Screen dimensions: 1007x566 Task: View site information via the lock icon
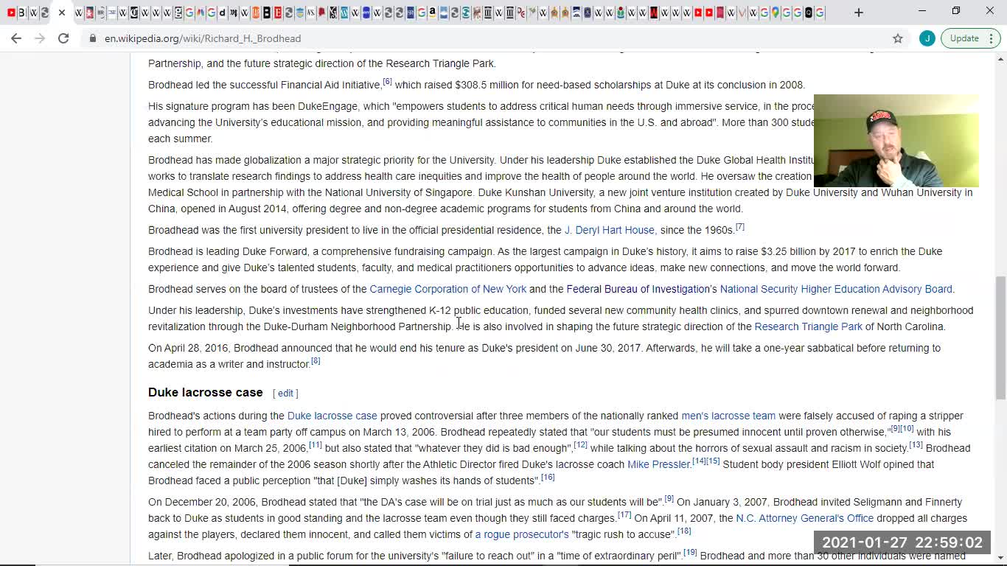pyautogui.click(x=92, y=38)
